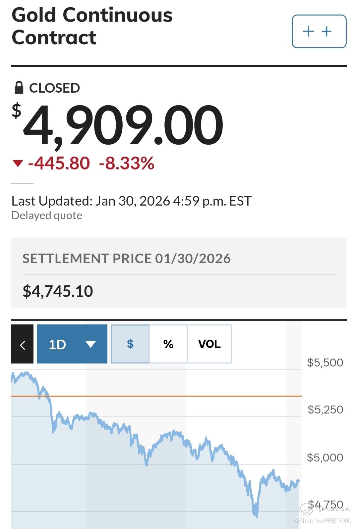Click the lock icon beside CLOSED
Image resolution: width=358 pixels, height=529 pixels.
pos(19,88)
